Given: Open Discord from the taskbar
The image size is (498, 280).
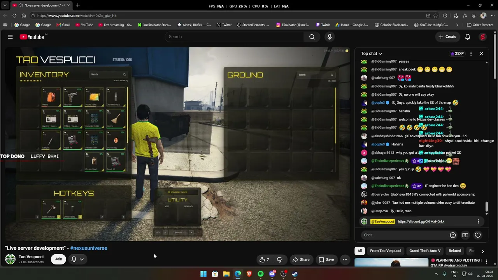Looking at the screenshot, I should click(272, 274).
